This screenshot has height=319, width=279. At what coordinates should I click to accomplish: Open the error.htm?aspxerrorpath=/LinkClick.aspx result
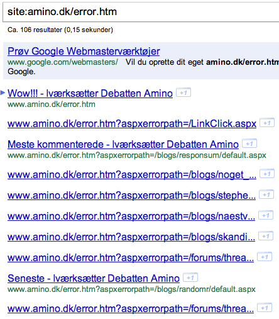(x=132, y=123)
